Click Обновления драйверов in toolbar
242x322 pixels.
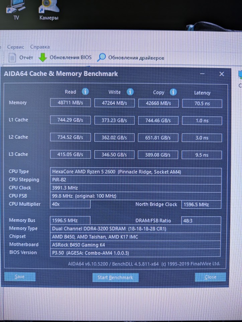point(136,58)
